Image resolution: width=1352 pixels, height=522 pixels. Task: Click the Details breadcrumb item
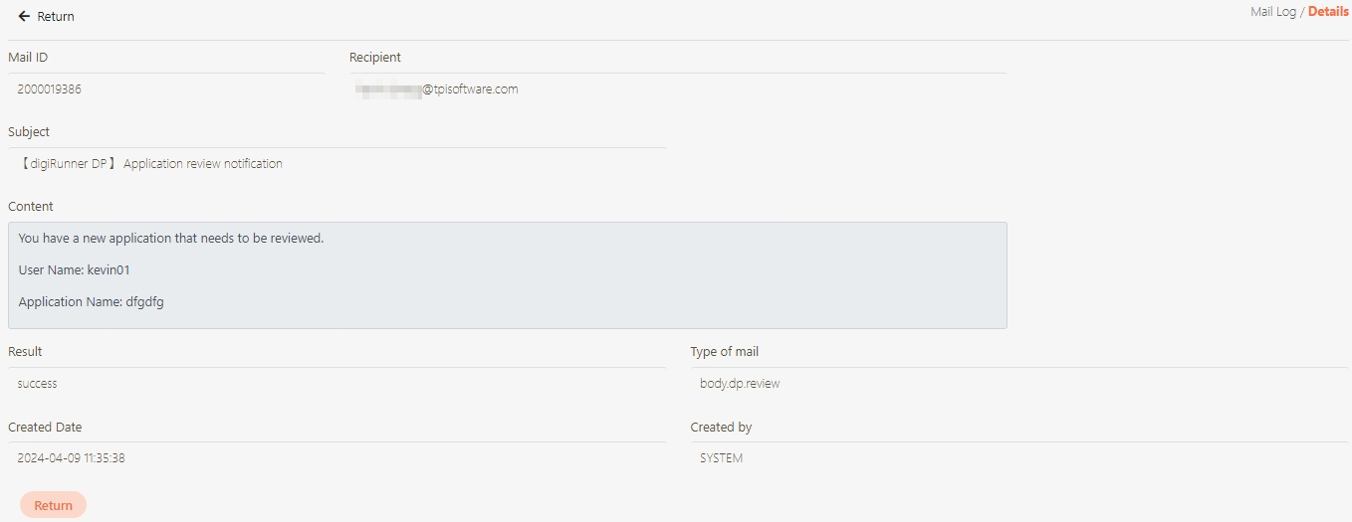[1328, 12]
